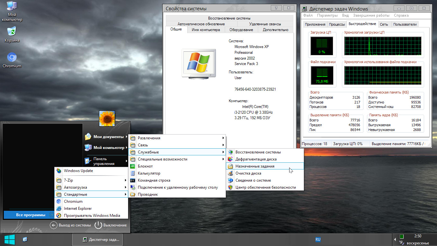Expand the Развлечения submenu
The height and width of the screenshot is (246, 437).
click(x=177, y=138)
